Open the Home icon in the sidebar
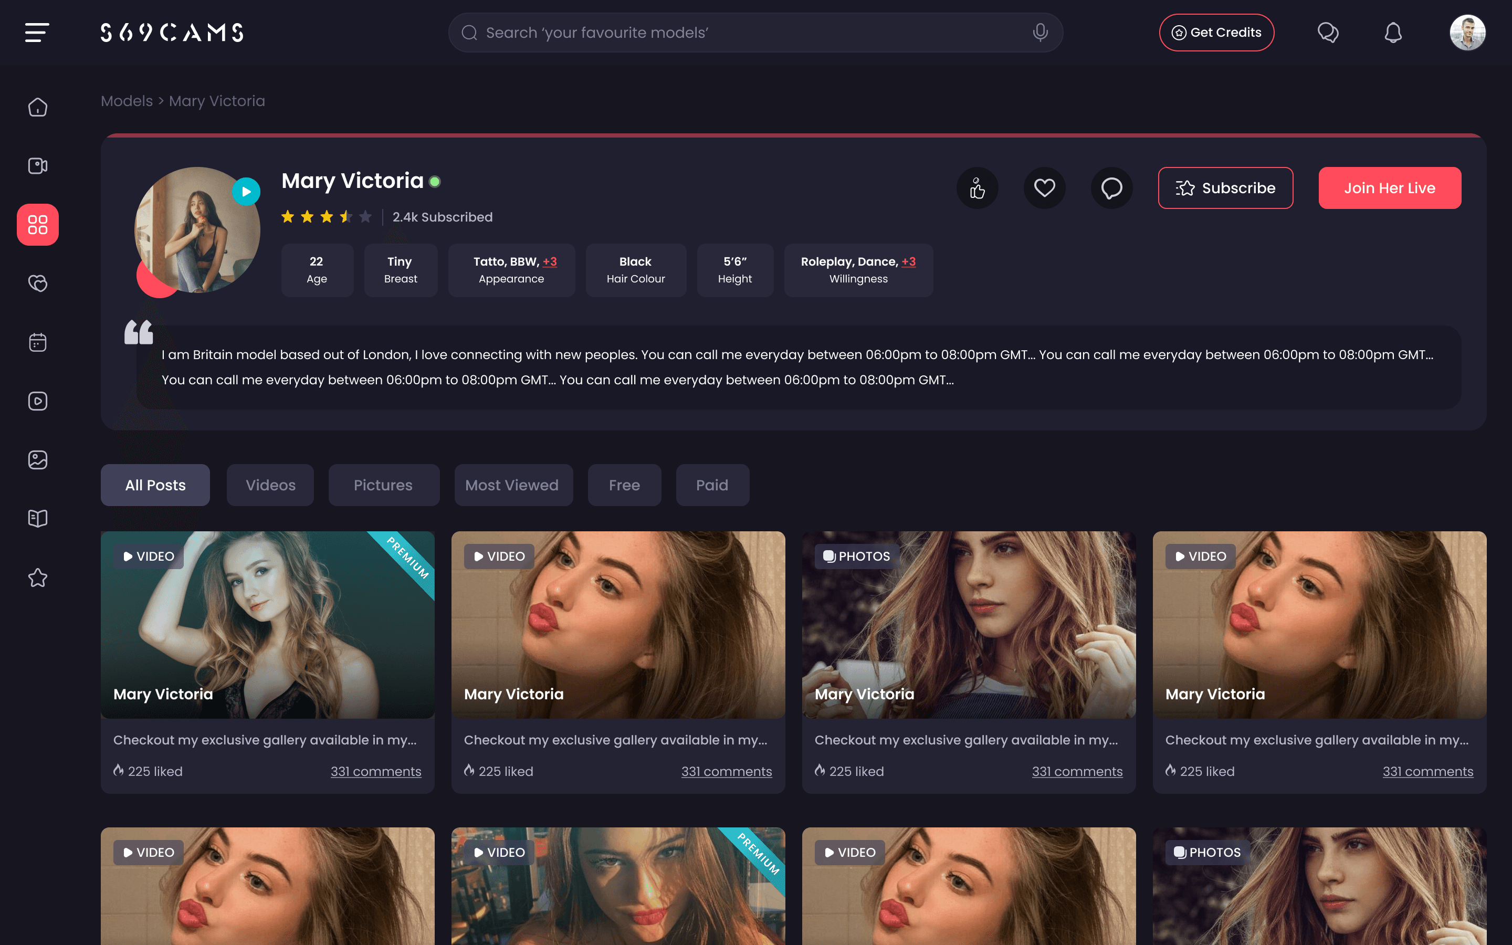The image size is (1512, 945). [x=37, y=107]
